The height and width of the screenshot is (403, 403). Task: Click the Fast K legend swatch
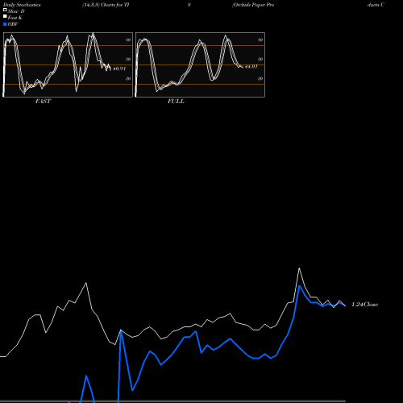5,16
